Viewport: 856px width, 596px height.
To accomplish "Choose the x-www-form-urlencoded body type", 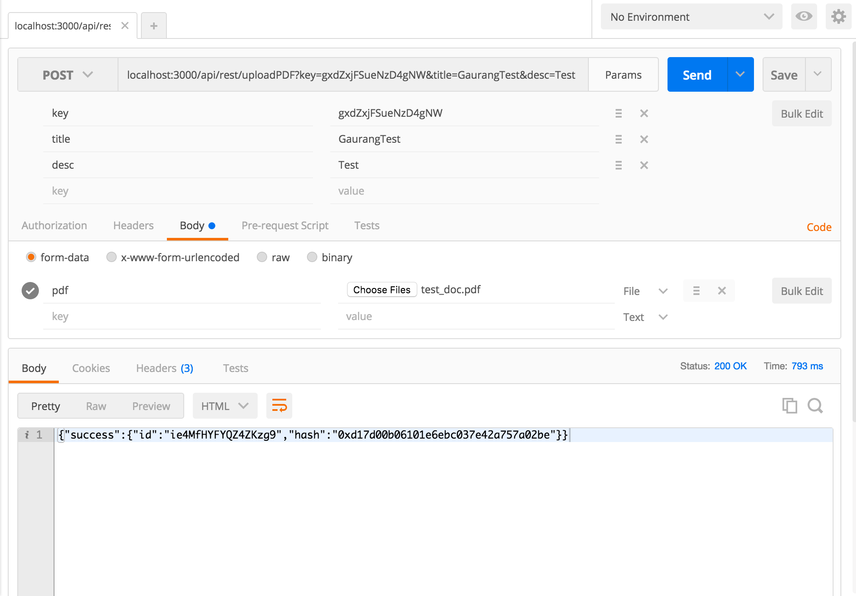I will tap(112, 257).
